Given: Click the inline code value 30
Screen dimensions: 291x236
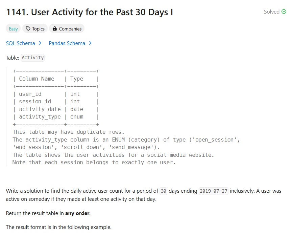Looking at the screenshot, I should 163,191.
